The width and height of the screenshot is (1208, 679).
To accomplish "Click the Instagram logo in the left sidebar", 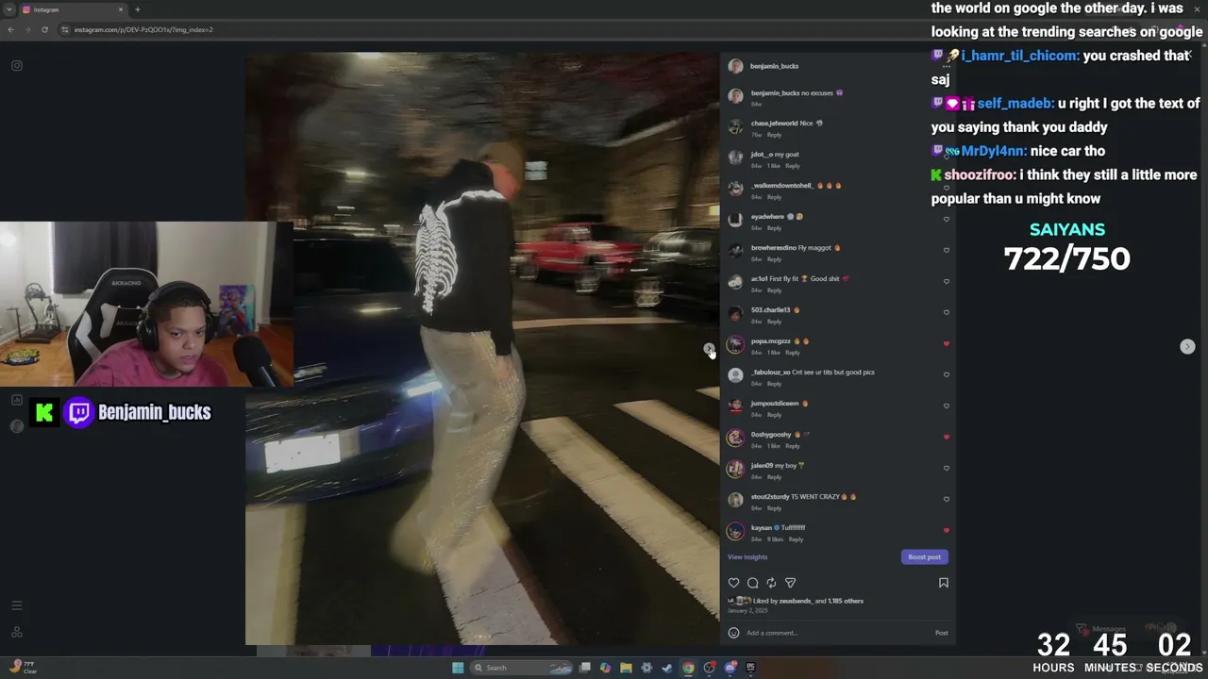I will (16, 65).
